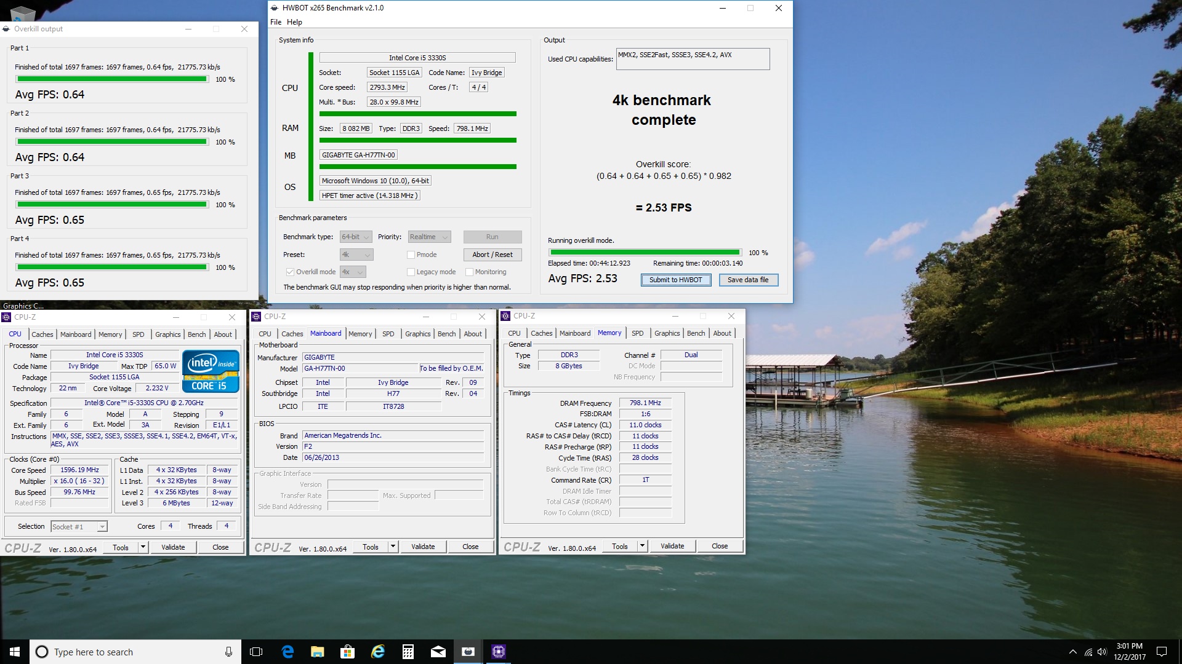Screen dimensions: 1182x664
Task: Open Task View from the taskbar
Action: (x=256, y=652)
